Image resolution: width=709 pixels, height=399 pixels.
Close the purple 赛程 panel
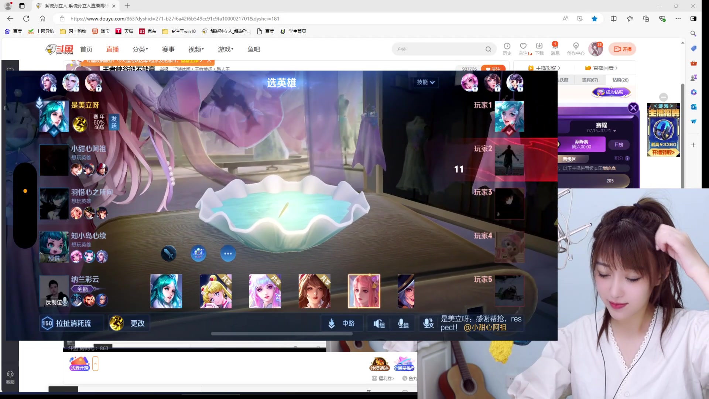click(x=633, y=108)
